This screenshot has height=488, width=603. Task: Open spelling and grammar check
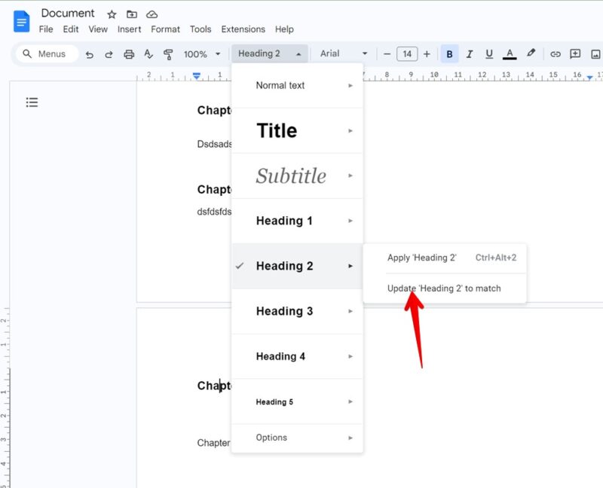(148, 53)
